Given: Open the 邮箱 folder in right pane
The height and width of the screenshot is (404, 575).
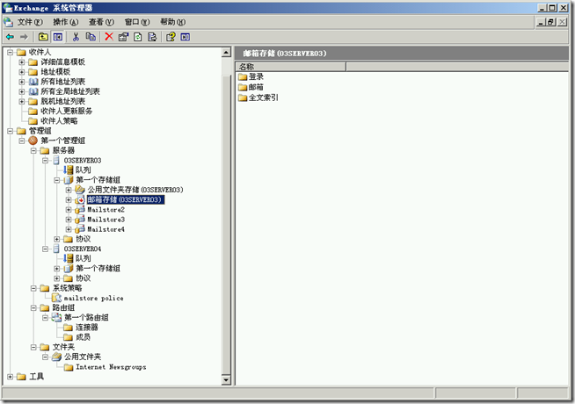Looking at the screenshot, I should click(x=251, y=87).
